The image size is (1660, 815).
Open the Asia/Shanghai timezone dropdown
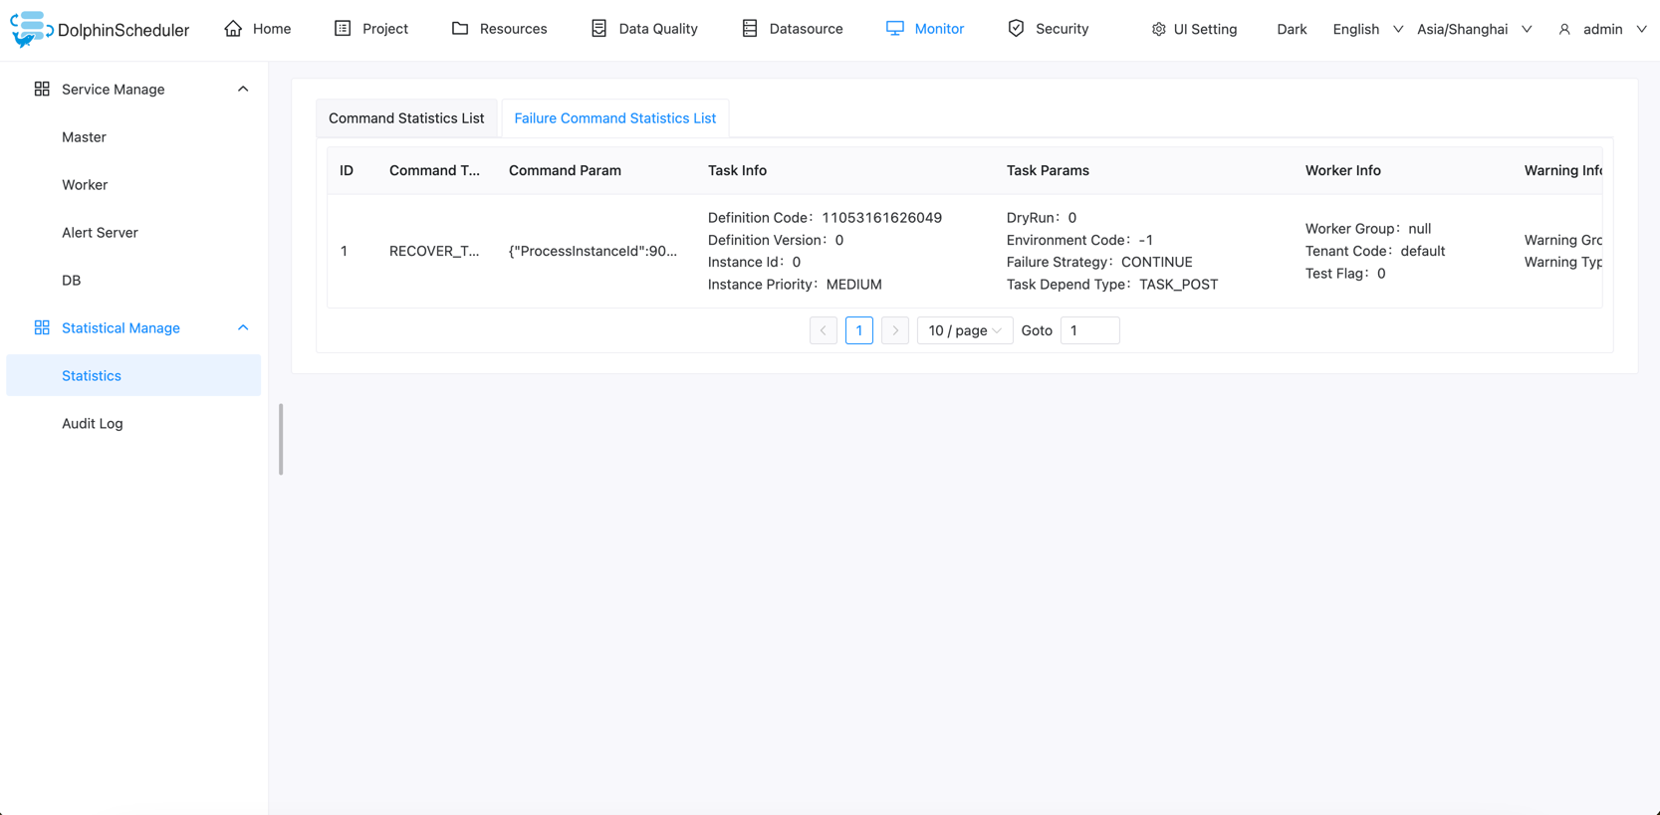(x=1474, y=29)
